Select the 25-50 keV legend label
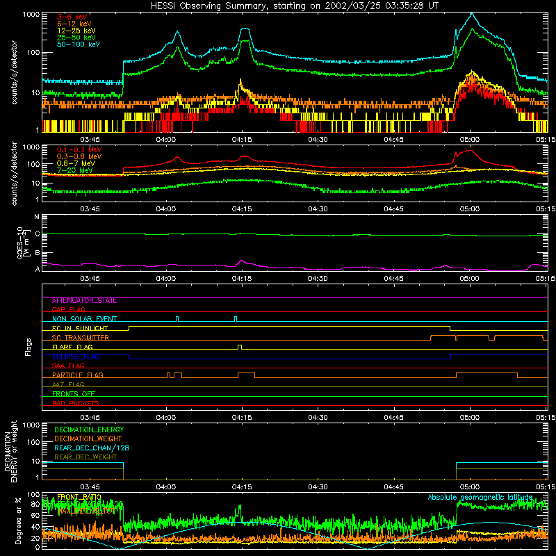This screenshot has width=556, height=556. (76, 38)
